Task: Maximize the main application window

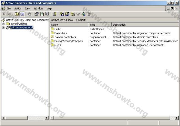Action: pyautogui.click(x=172, y=3)
